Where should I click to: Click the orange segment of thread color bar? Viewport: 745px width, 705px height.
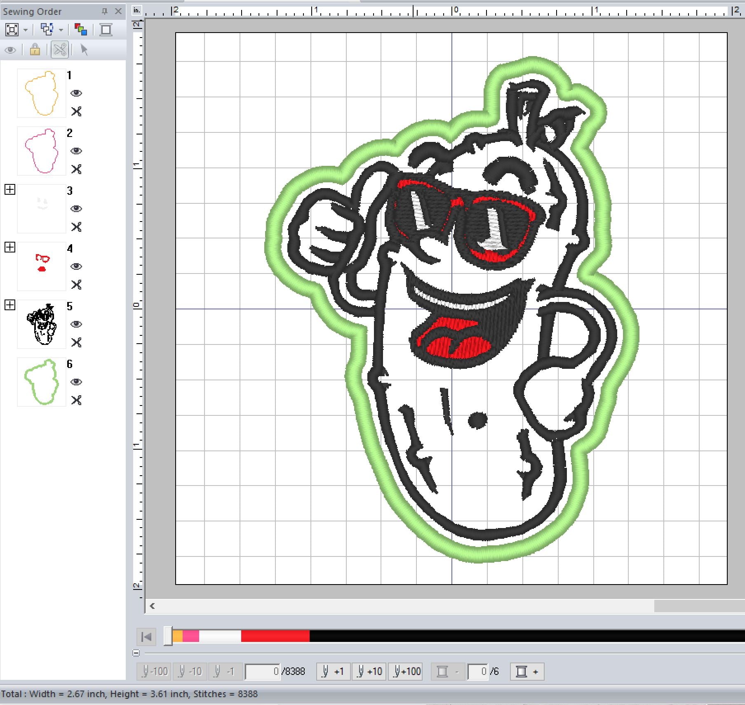[x=178, y=636]
